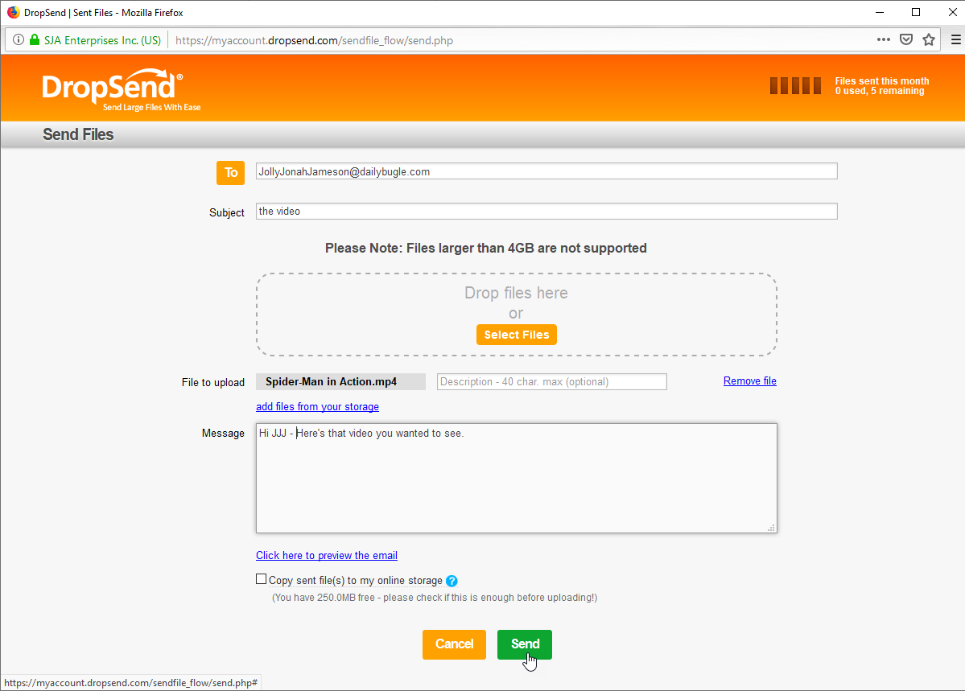Click the orange To button
965x691 pixels.
(x=231, y=173)
